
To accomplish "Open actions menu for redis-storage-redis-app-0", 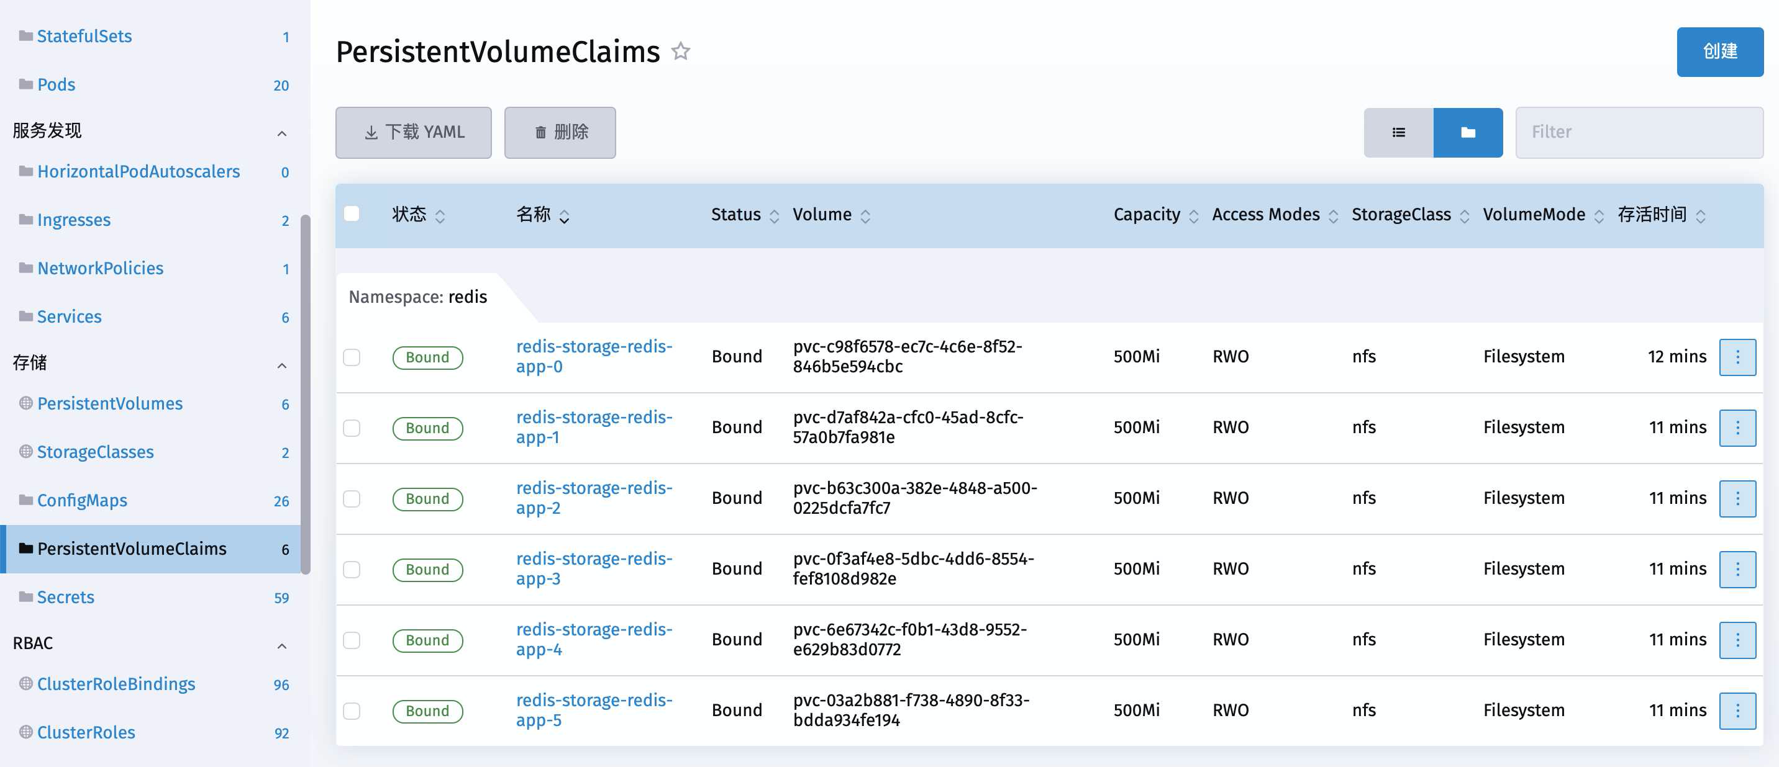I will (x=1737, y=357).
